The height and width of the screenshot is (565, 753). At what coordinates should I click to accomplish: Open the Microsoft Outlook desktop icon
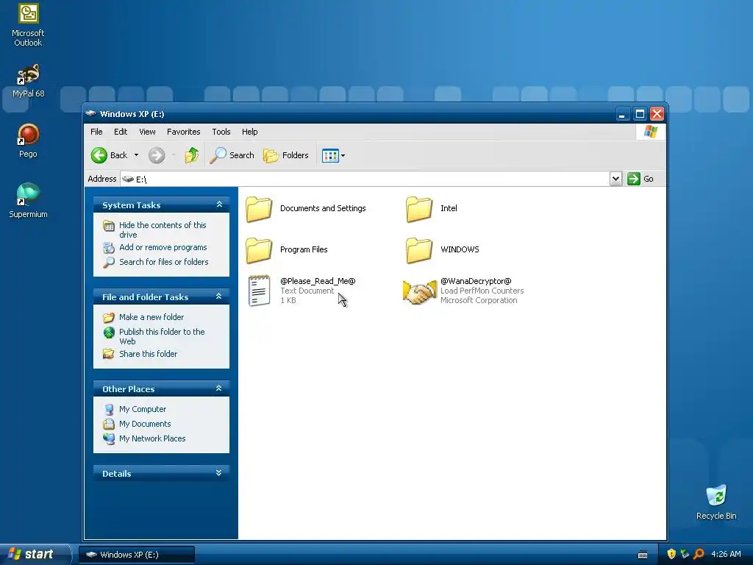[x=28, y=25]
